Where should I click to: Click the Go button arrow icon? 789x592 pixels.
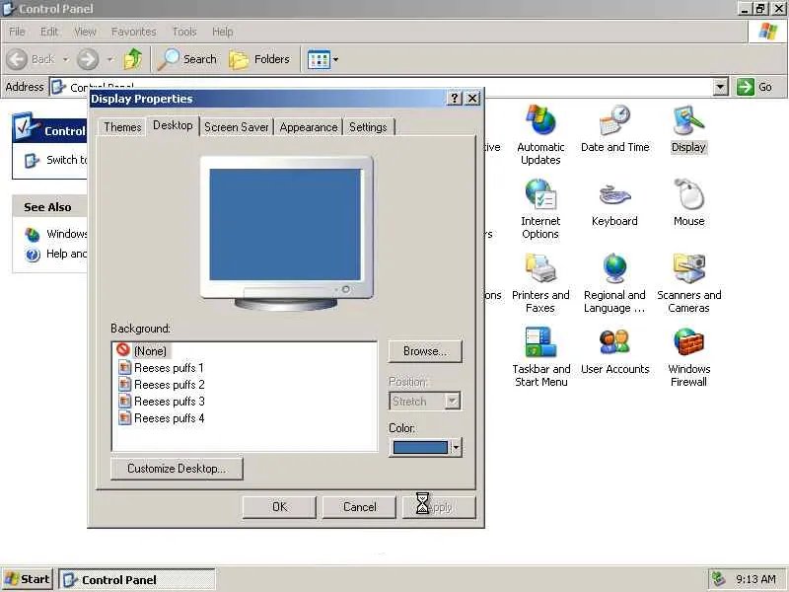click(745, 87)
